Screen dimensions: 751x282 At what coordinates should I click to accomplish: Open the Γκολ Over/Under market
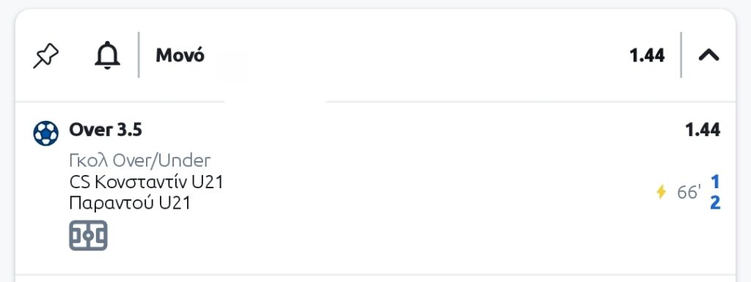[140, 161]
